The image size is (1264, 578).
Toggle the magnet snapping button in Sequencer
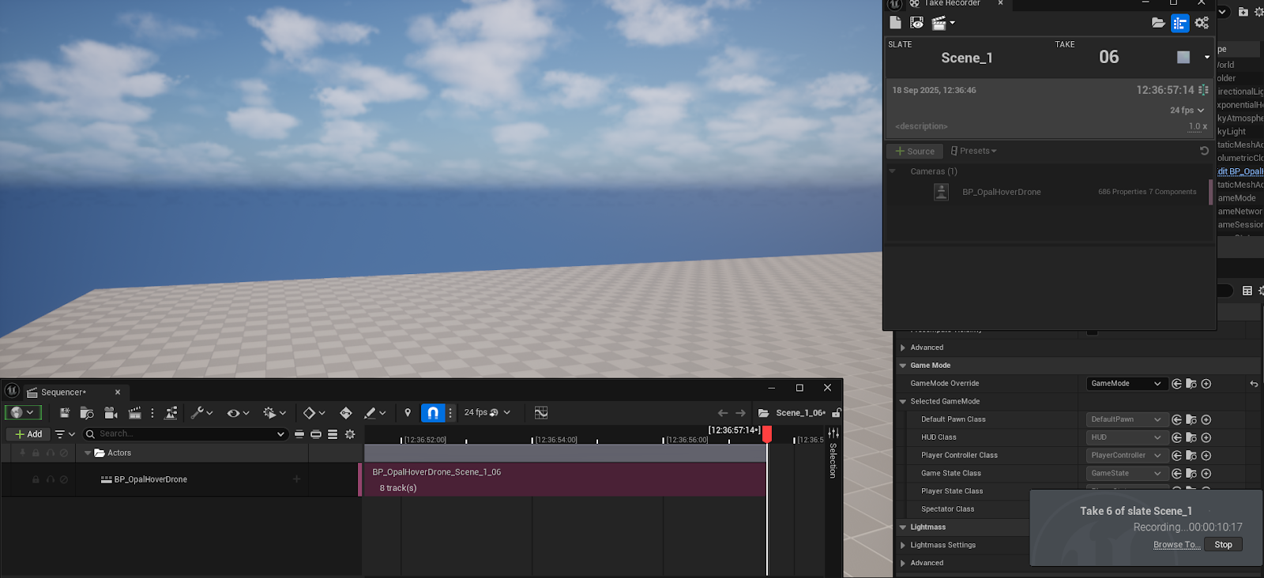tap(432, 413)
